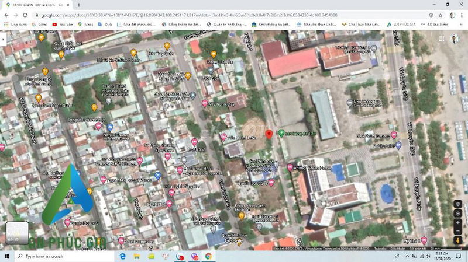Open the Chrome three-dot menu
The width and height of the screenshot is (468, 262).
pyautogui.click(x=462, y=15)
